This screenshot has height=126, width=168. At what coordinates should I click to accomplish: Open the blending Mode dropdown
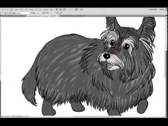click(23, 13)
